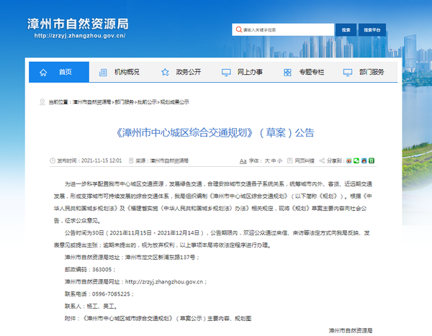
Task: Click the header URL http://zrzyj.zhangzhou.gov.cn/
Action: point(80,36)
